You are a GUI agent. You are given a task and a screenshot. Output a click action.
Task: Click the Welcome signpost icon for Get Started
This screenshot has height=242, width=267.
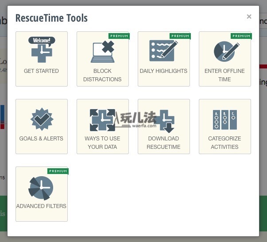(x=42, y=49)
